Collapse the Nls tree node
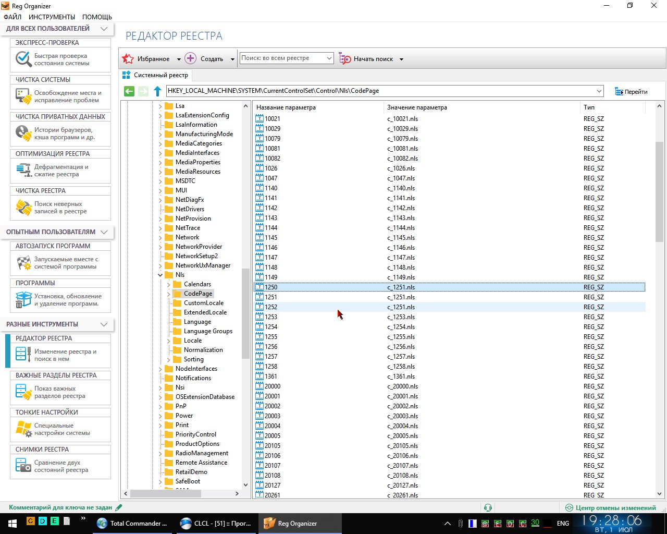This screenshot has height=534, width=667. coord(160,275)
